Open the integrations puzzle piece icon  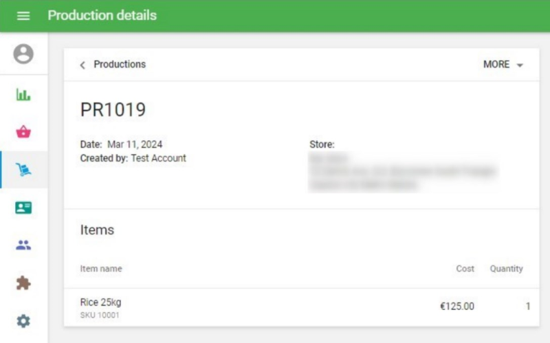click(x=23, y=283)
